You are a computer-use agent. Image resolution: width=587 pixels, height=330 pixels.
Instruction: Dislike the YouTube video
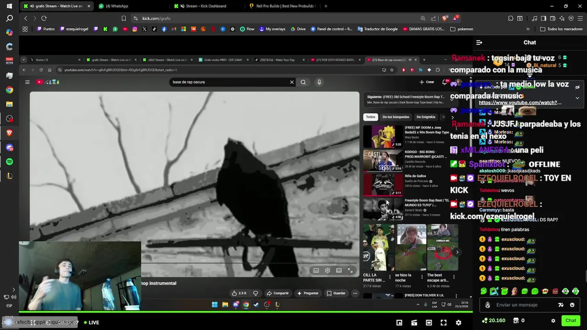point(255,293)
